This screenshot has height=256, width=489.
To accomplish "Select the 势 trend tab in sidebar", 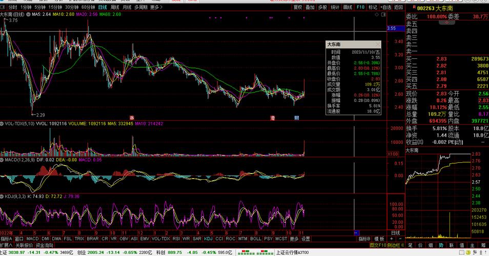I will click(x=441, y=245).
